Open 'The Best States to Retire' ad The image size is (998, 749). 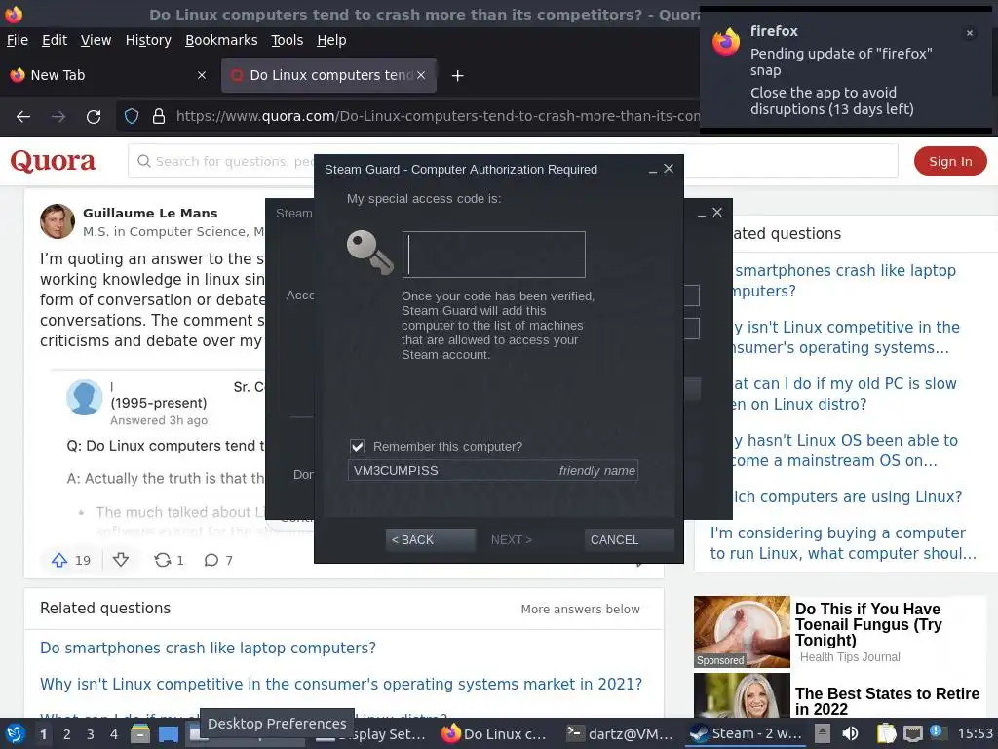(x=887, y=701)
